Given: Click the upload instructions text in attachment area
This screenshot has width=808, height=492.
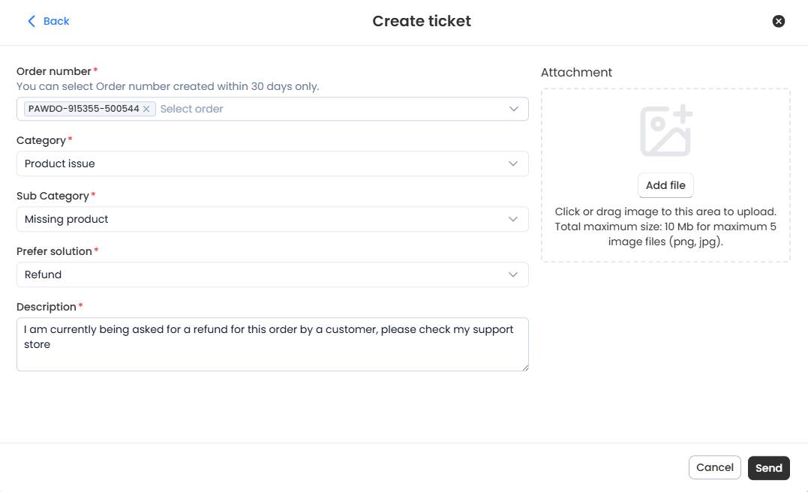Looking at the screenshot, I should pyautogui.click(x=665, y=226).
